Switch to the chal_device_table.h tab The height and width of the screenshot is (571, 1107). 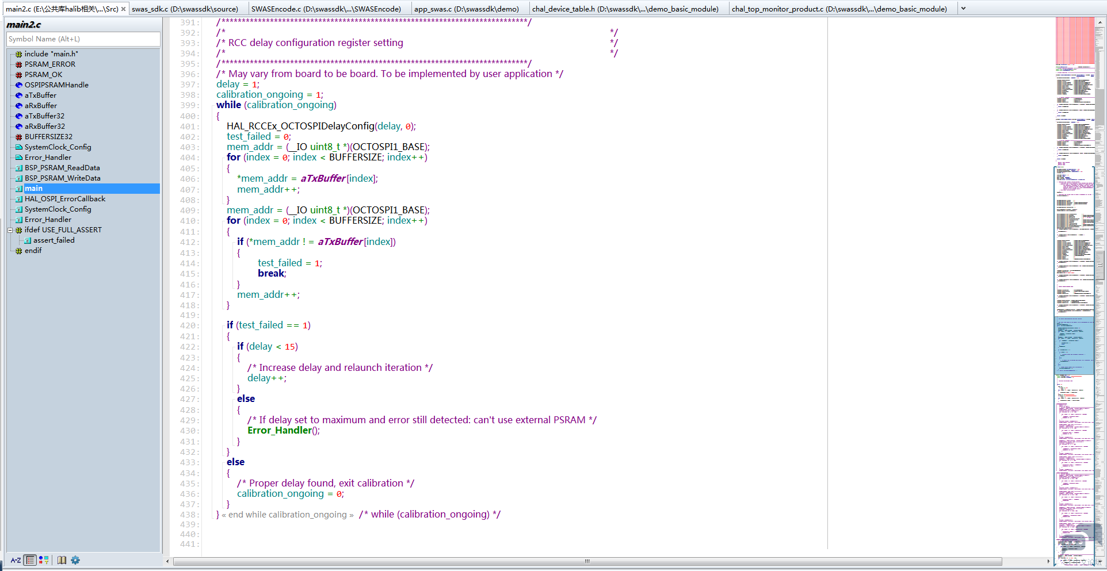pos(625,9)
